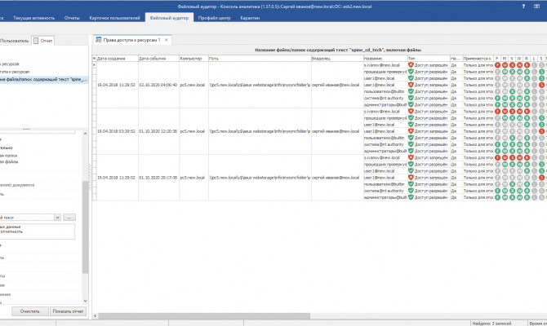
Task: Switch to the Пользователь panel tab
Action: (15, 41)
